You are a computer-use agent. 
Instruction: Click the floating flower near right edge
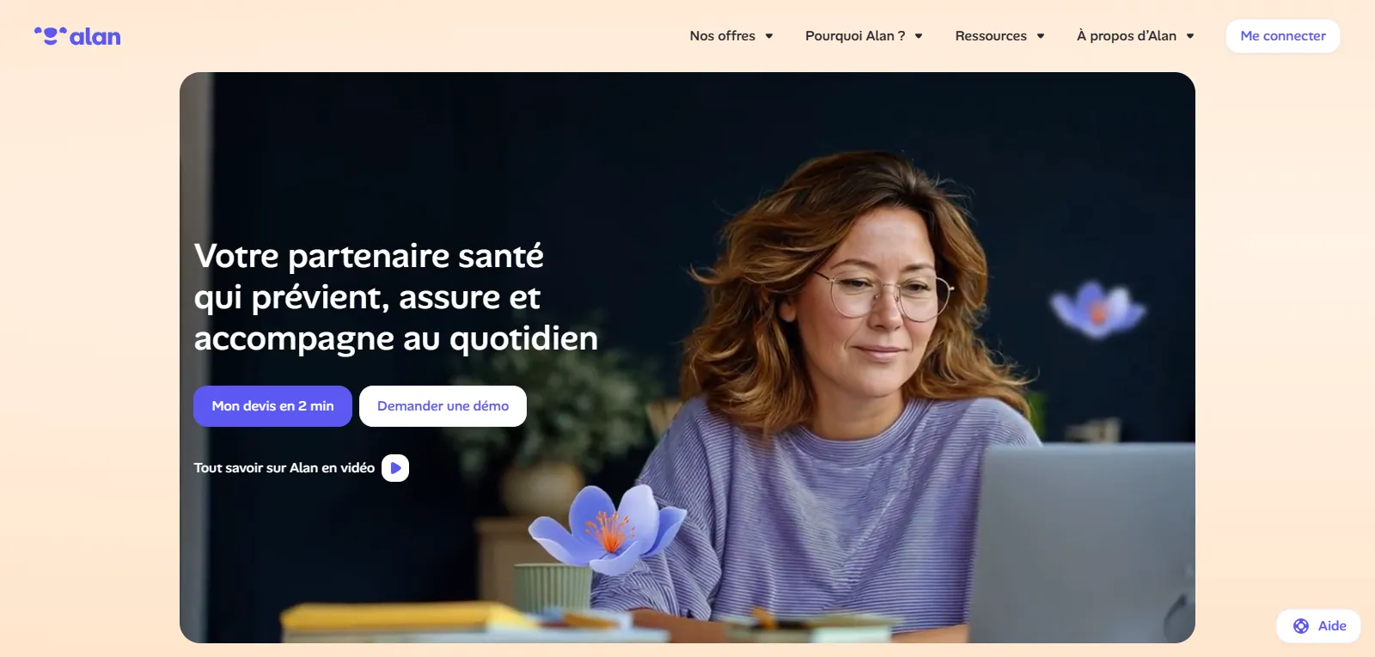(1097, 308)
